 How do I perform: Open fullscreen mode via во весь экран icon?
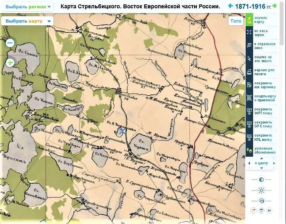[250, 32]
